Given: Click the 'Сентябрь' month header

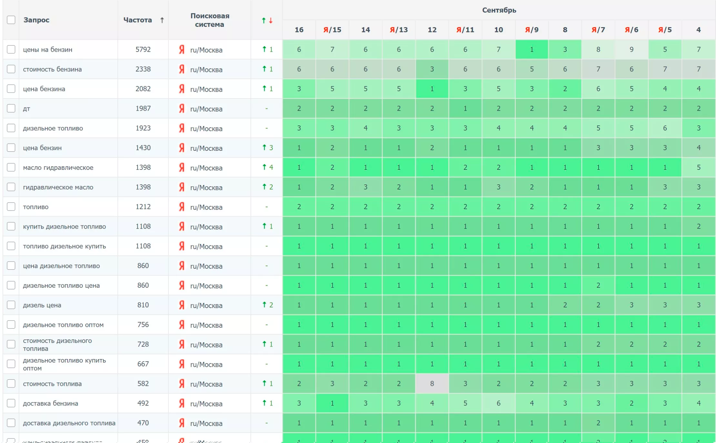Looking at the screenshot, I should pyautogui.click(x=499, y=10).
